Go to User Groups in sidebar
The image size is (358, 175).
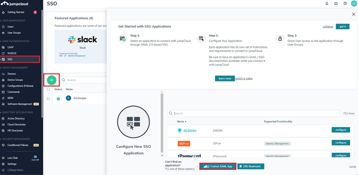[14, 33]
